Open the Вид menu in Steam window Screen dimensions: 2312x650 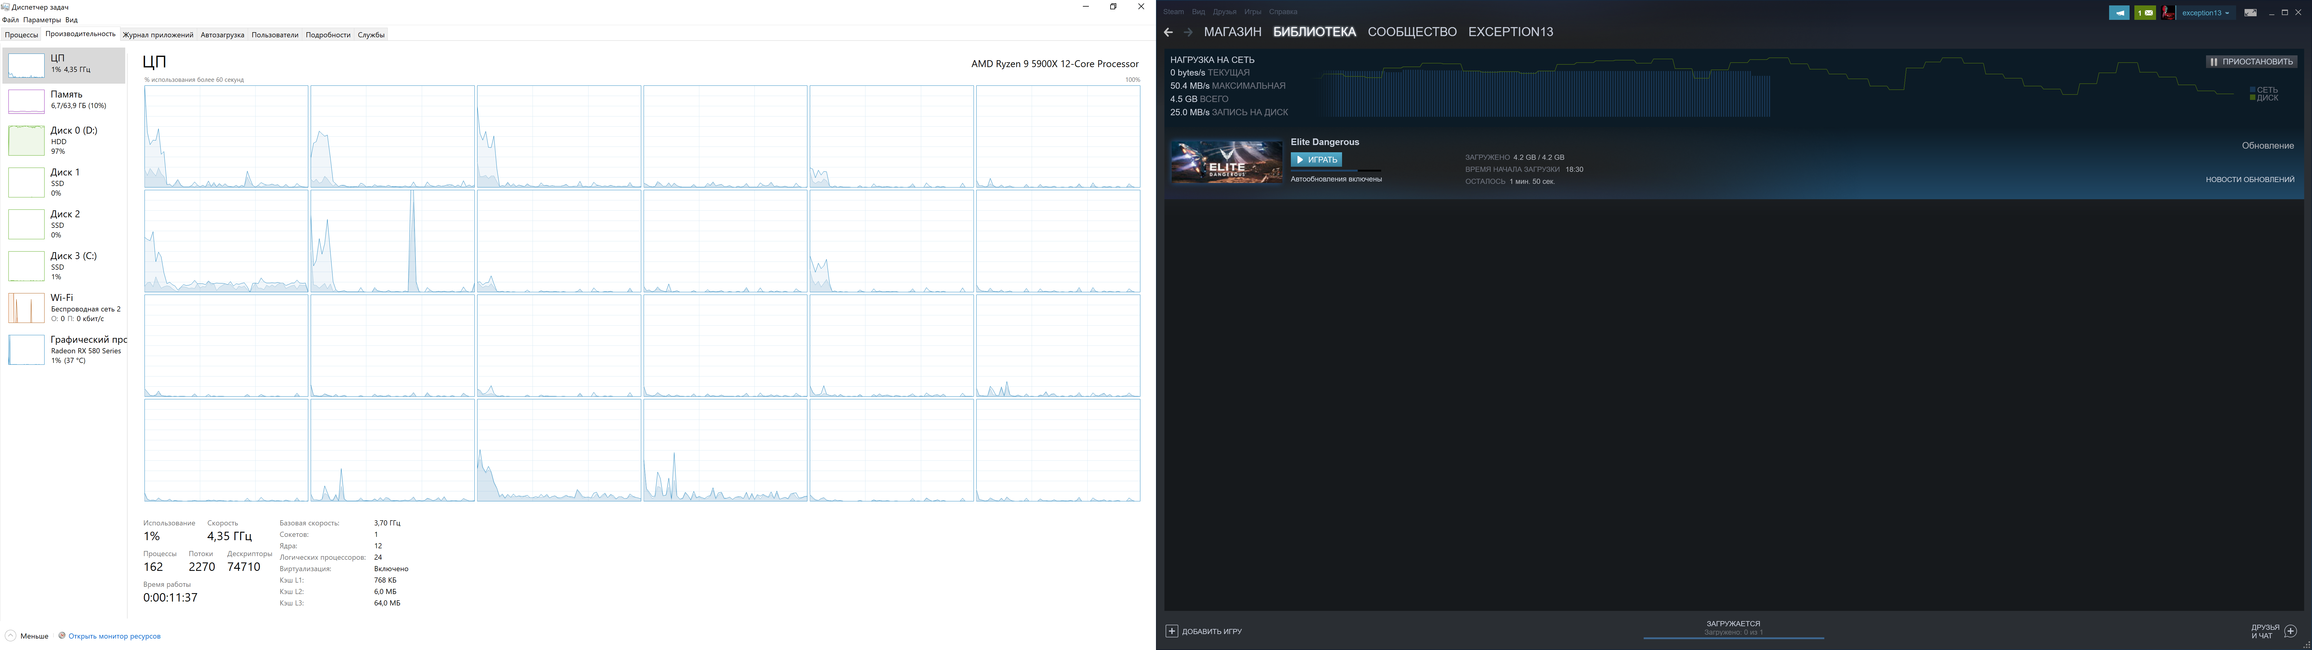click(x=1198, y=12)
